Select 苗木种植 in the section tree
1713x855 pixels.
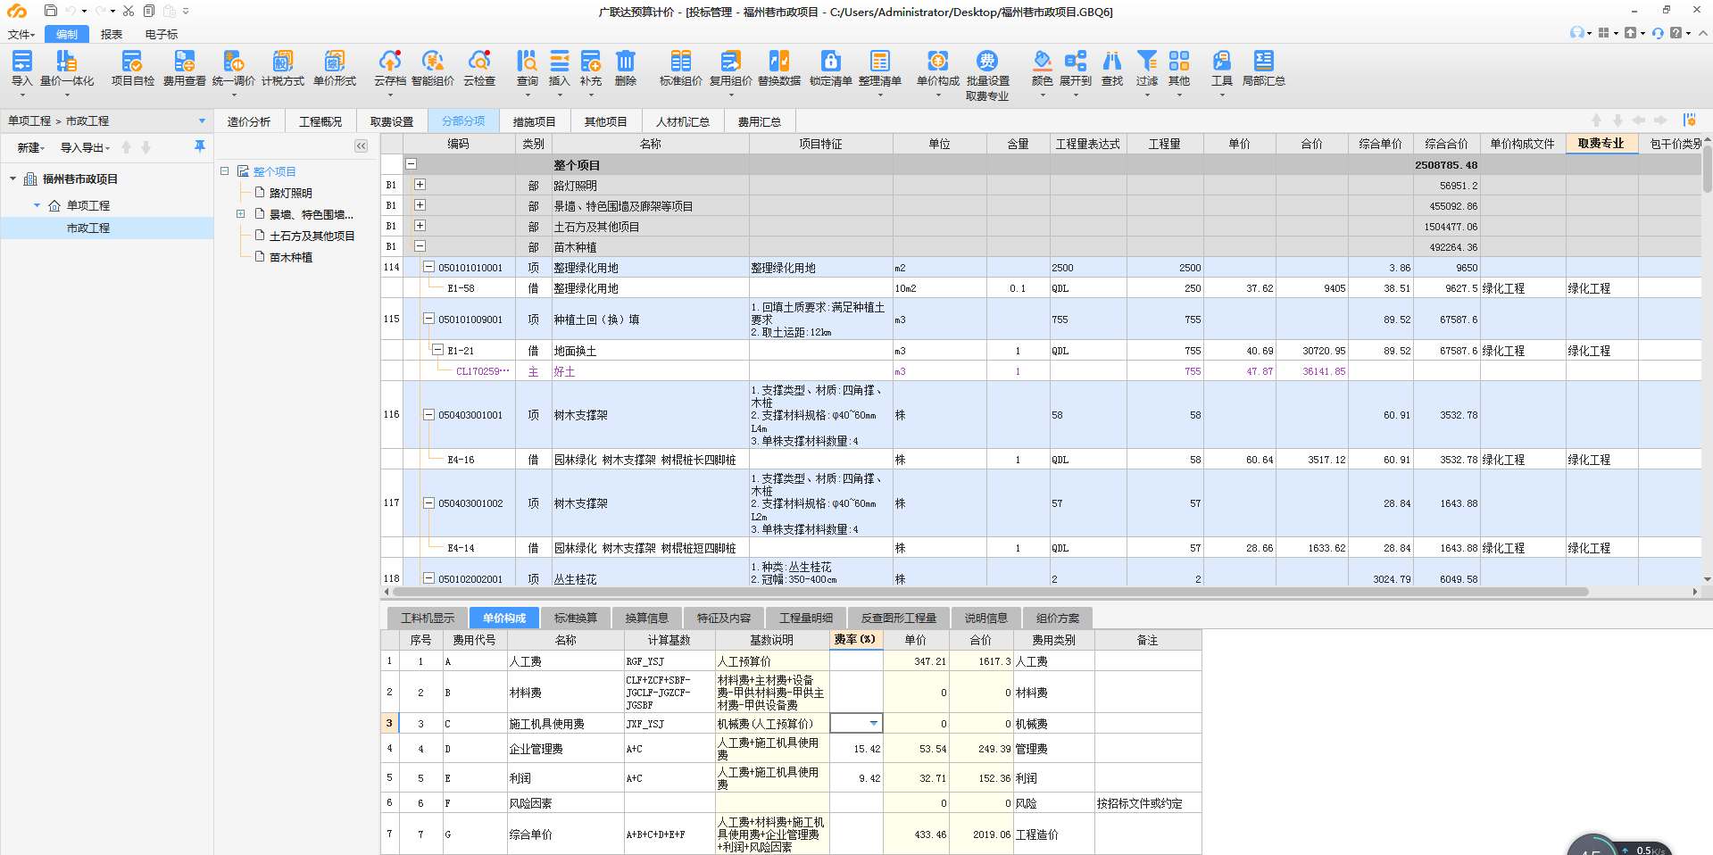291,257
